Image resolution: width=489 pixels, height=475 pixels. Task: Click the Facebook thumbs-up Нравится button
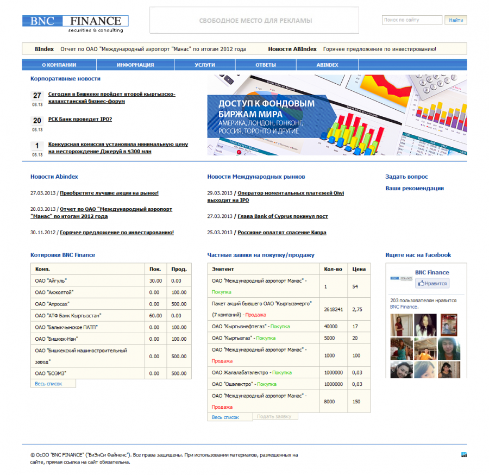tap(432, 283)
